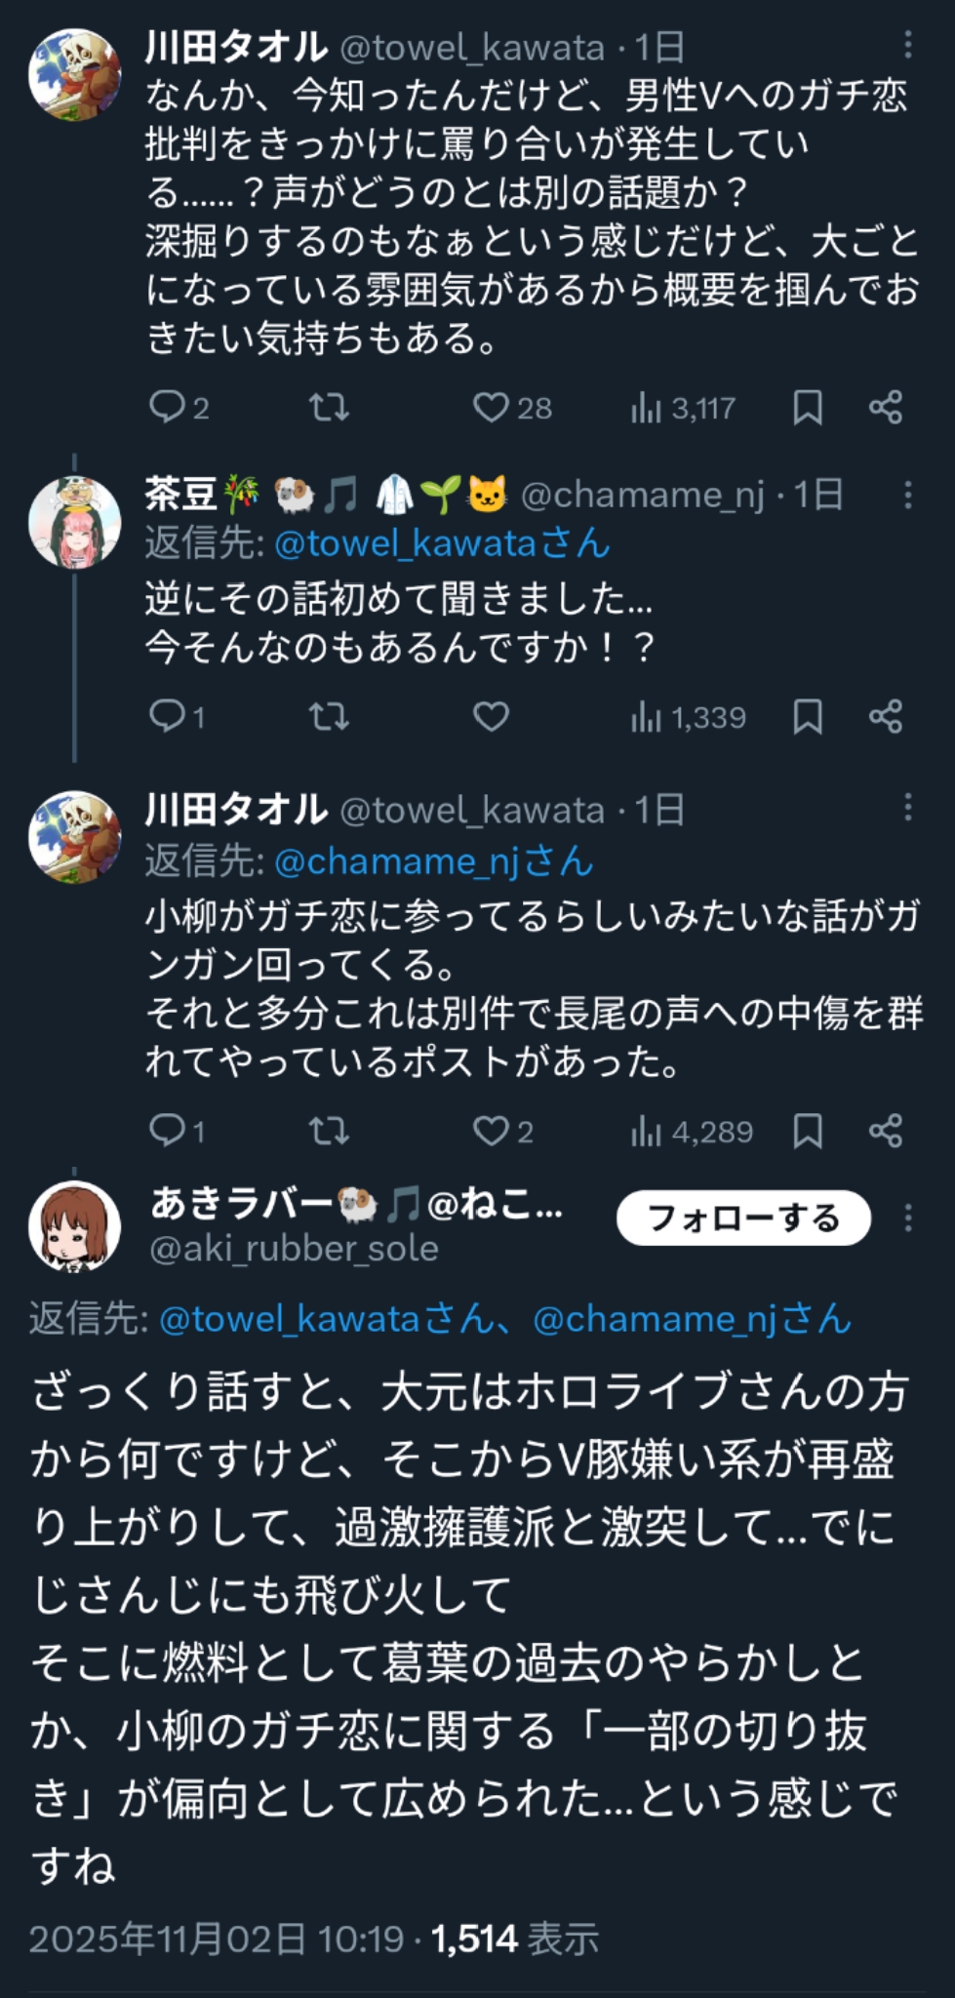This screenshot has width=955, height=1998.
Task: Share 茶豆's reply post
Action: click(886, 717)
